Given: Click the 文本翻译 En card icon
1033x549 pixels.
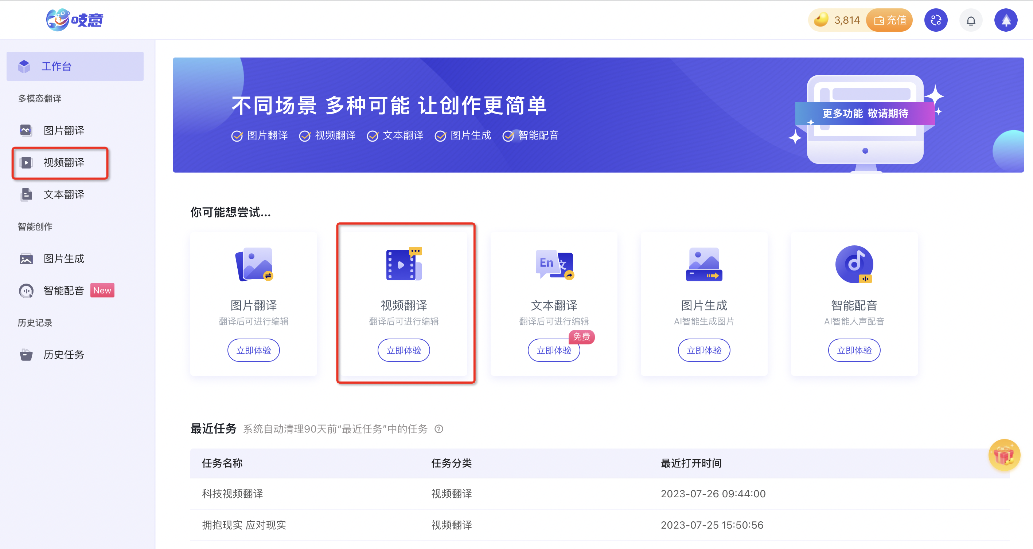Looking at the screenshot, I should point(554,264).
